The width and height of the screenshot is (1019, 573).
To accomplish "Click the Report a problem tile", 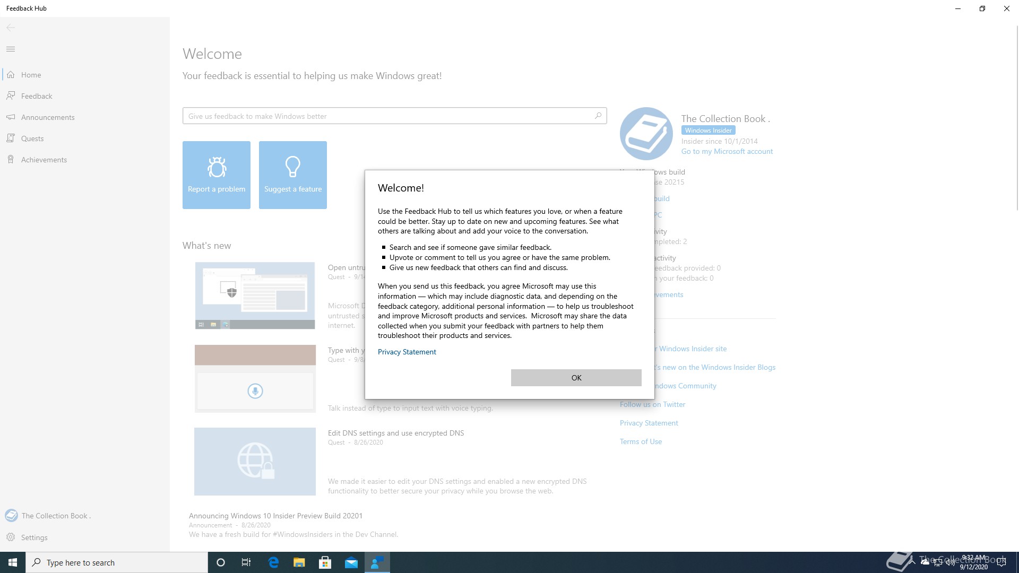I will pyautogui.click(x=217, y=175).
